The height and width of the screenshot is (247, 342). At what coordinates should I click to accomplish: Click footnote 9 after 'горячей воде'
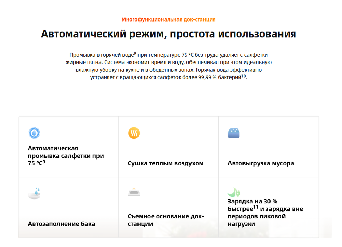click(x=135, y=52)
